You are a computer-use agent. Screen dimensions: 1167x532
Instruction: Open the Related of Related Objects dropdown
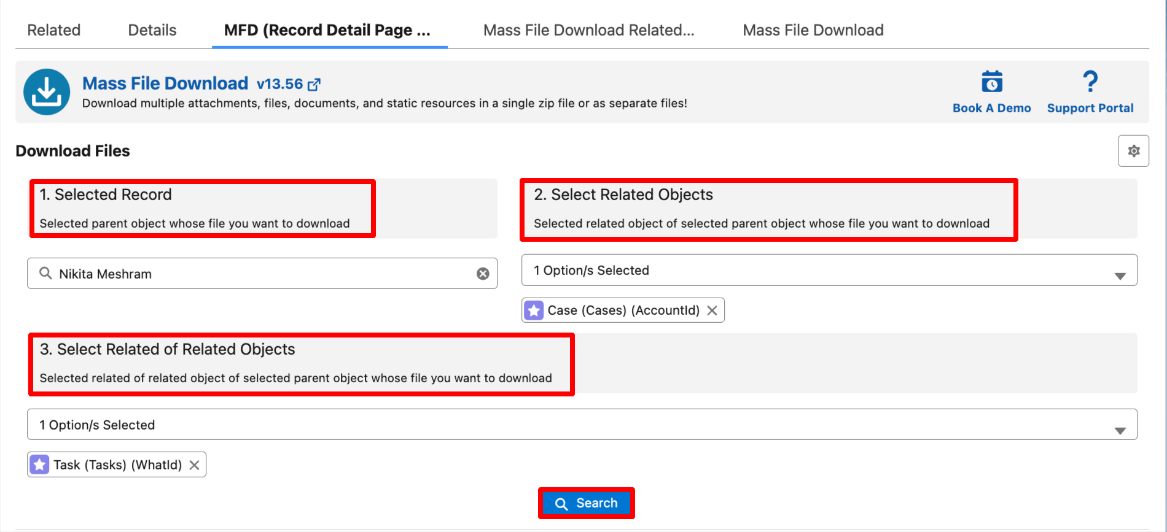coord(582,425)
